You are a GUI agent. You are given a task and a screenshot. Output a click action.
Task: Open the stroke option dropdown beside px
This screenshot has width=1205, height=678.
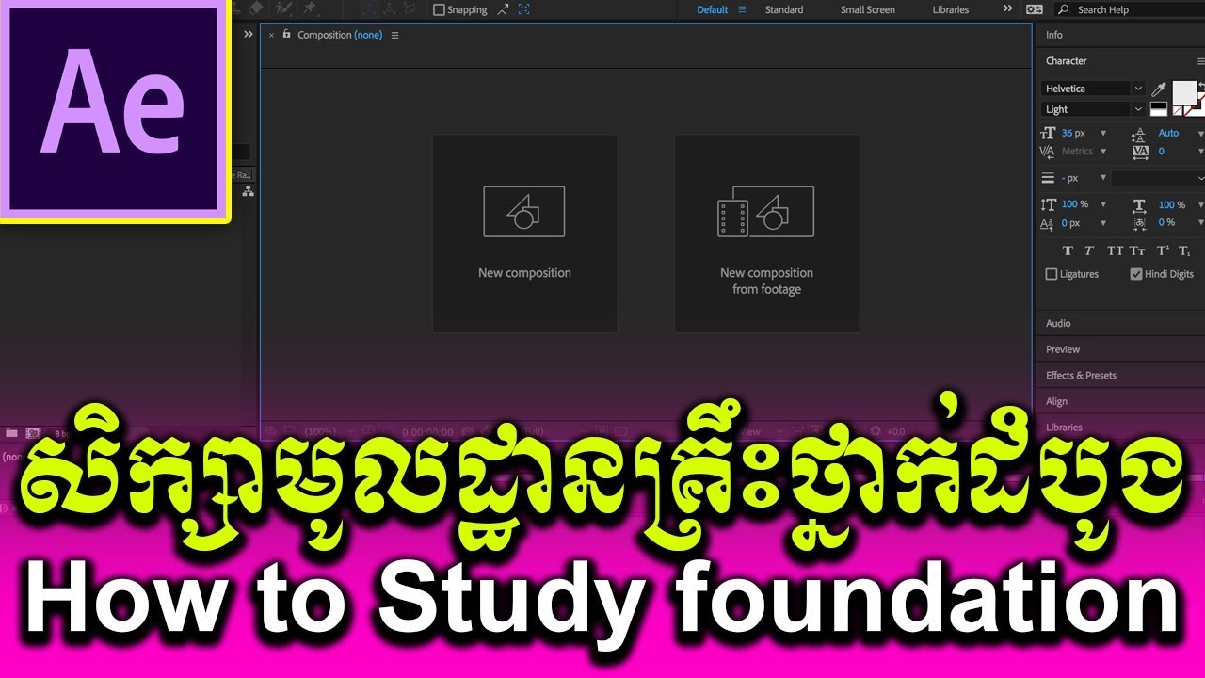coord(1158,178)
